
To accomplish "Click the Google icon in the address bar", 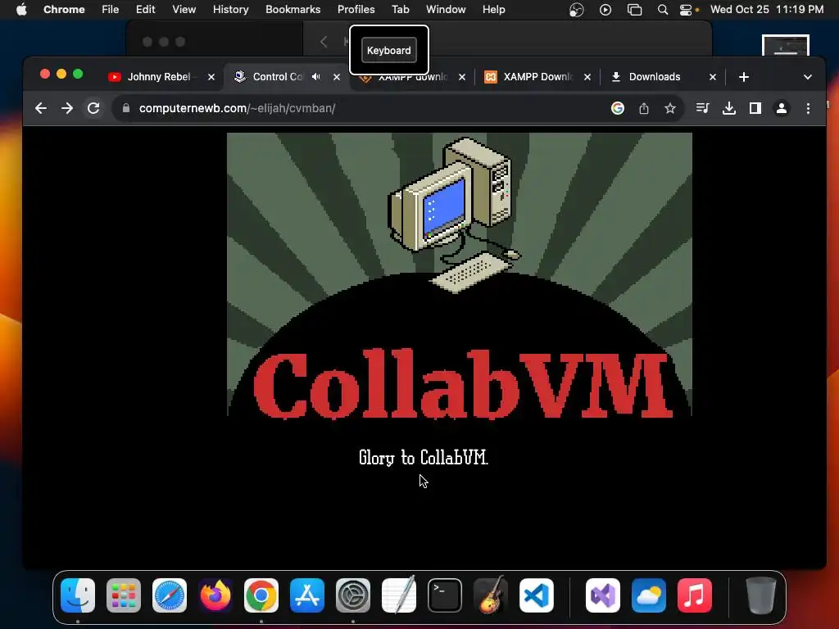I will click(x=618, y=109).
